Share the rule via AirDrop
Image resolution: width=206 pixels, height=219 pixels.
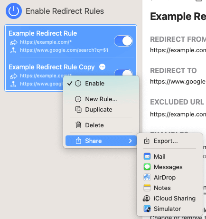coord(169,177)
